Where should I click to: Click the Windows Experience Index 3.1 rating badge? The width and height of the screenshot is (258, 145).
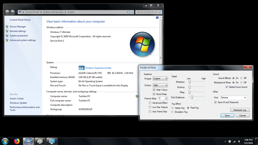point(82,68)
